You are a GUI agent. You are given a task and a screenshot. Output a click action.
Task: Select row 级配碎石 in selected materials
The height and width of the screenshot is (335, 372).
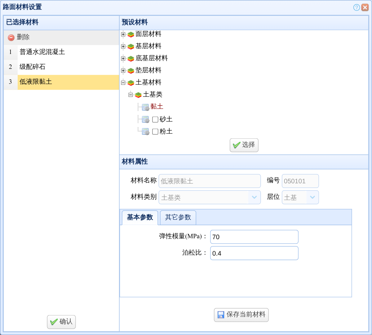61,67
